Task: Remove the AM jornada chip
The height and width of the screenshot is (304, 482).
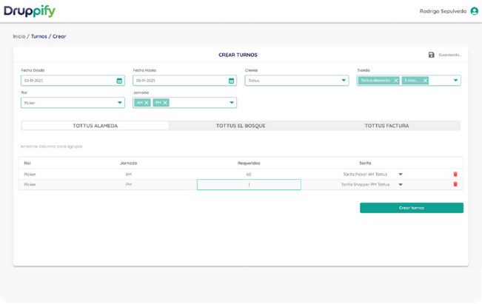Action: point(147,103)
